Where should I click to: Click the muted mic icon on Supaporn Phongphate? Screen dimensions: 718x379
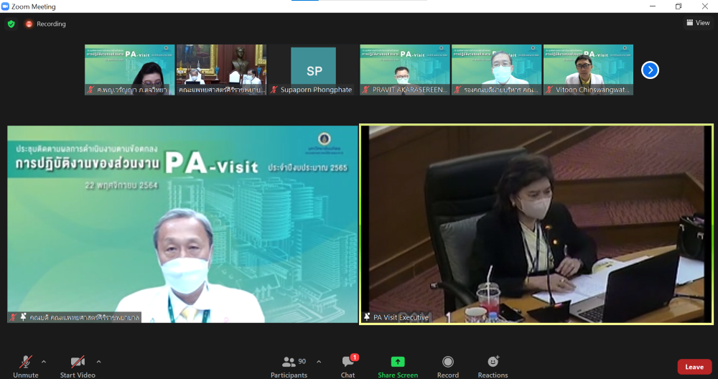coord(274,90)
